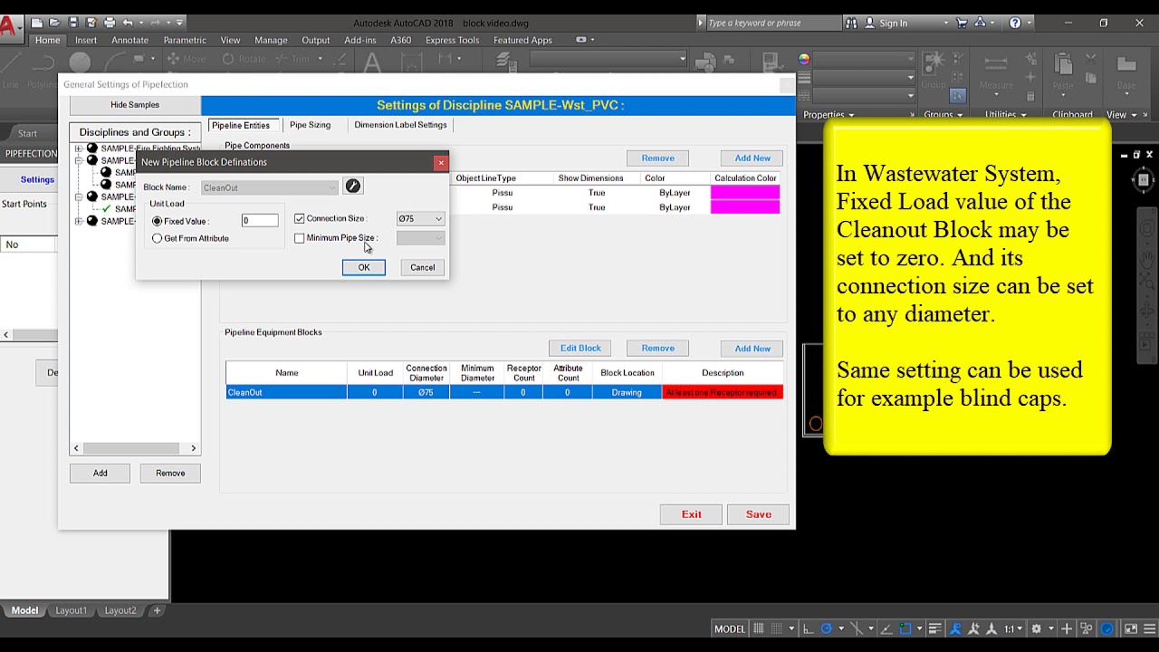Toggle the Connection Size checkbox

[x=300, y=218]
